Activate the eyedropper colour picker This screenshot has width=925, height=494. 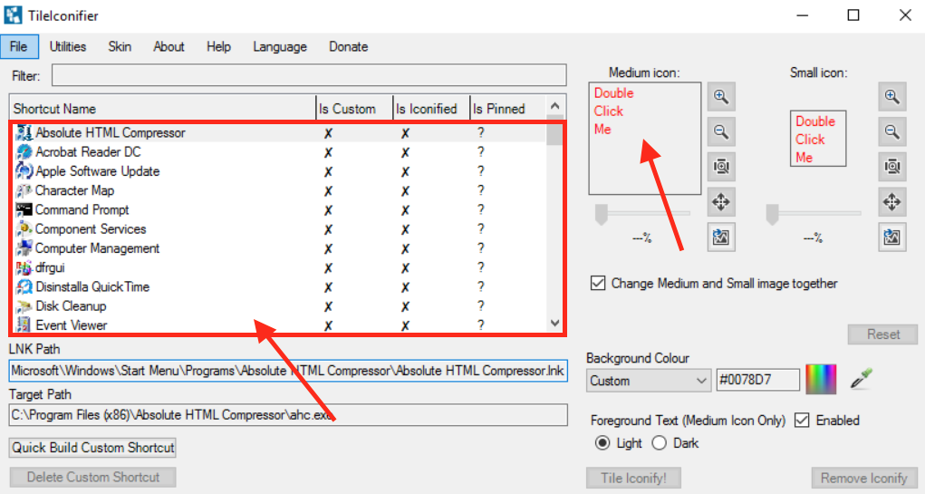pos(862,378)
